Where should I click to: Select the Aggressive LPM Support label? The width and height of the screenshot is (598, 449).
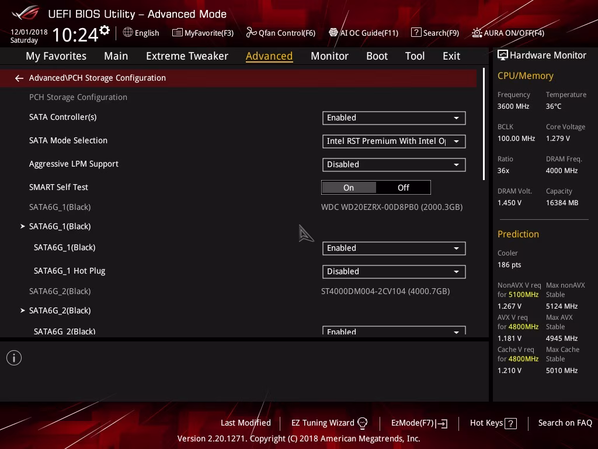pyautogui.click(x=74, y=164)
